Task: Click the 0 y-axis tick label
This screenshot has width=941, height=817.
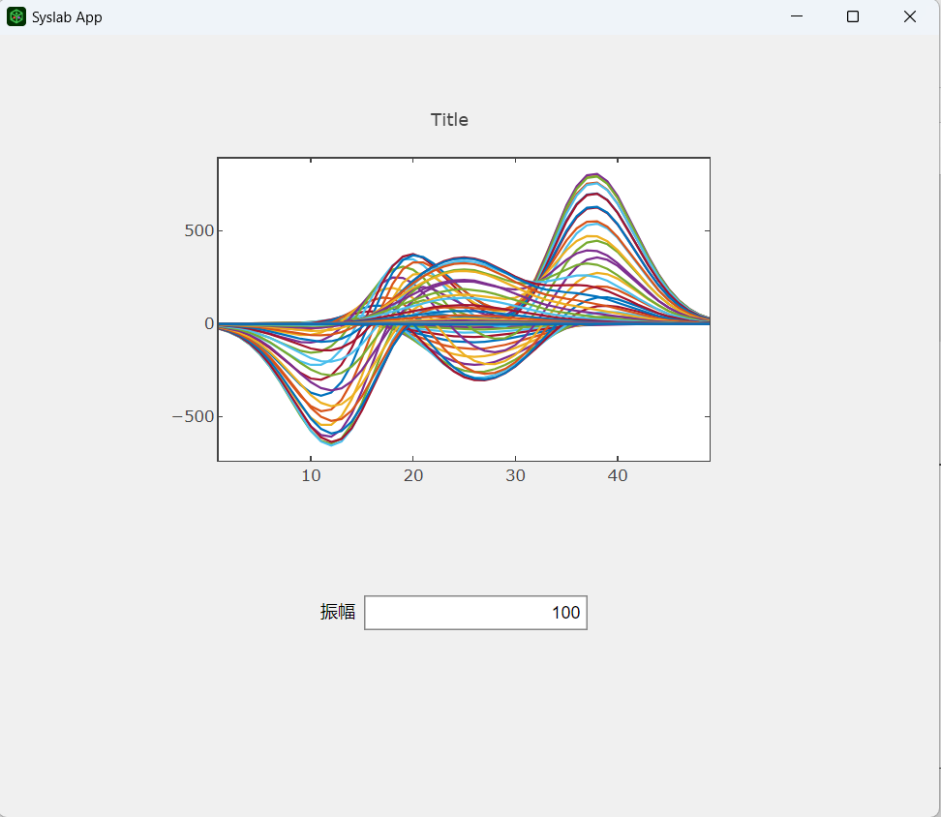Action: (x=209, y=323)
